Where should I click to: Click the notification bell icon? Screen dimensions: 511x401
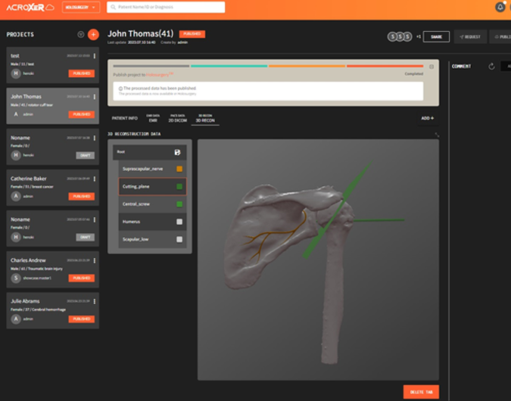coord(500,7)
